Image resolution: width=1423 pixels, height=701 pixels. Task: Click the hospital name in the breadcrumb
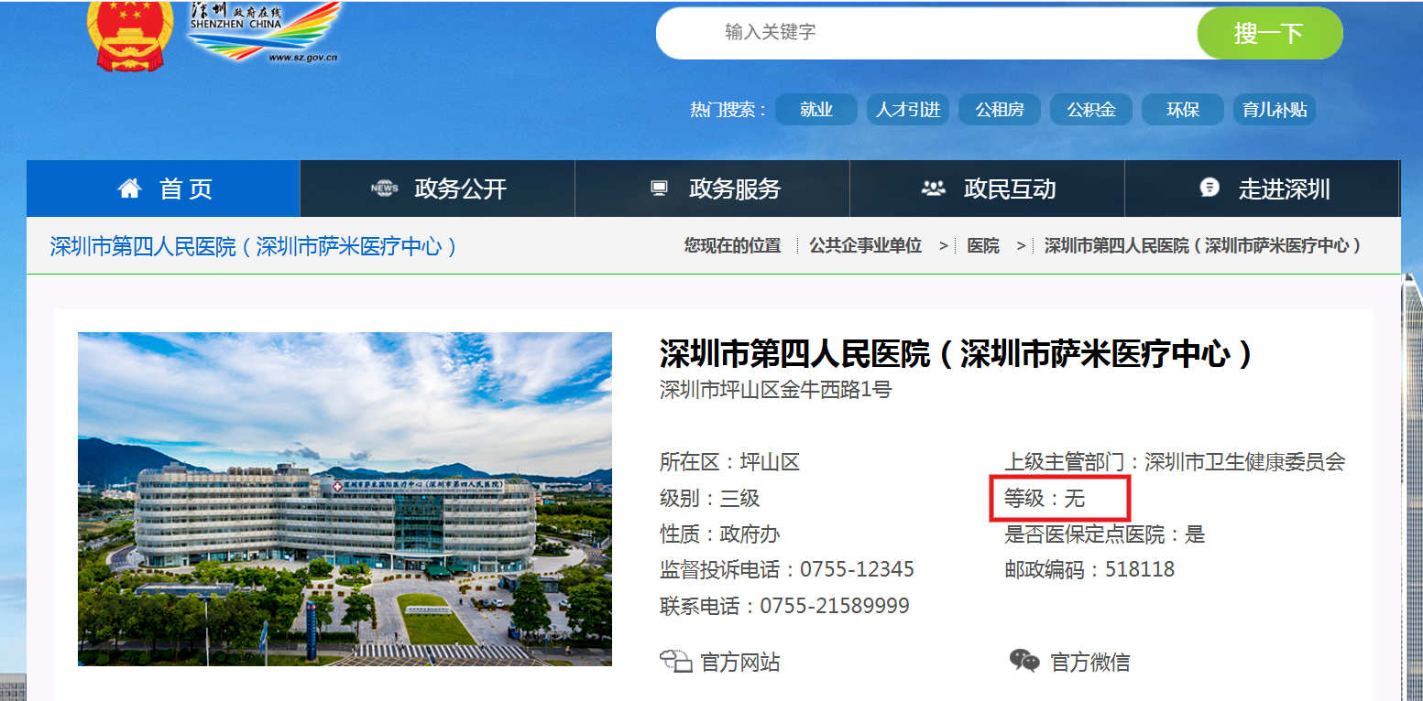[1203, 245]
